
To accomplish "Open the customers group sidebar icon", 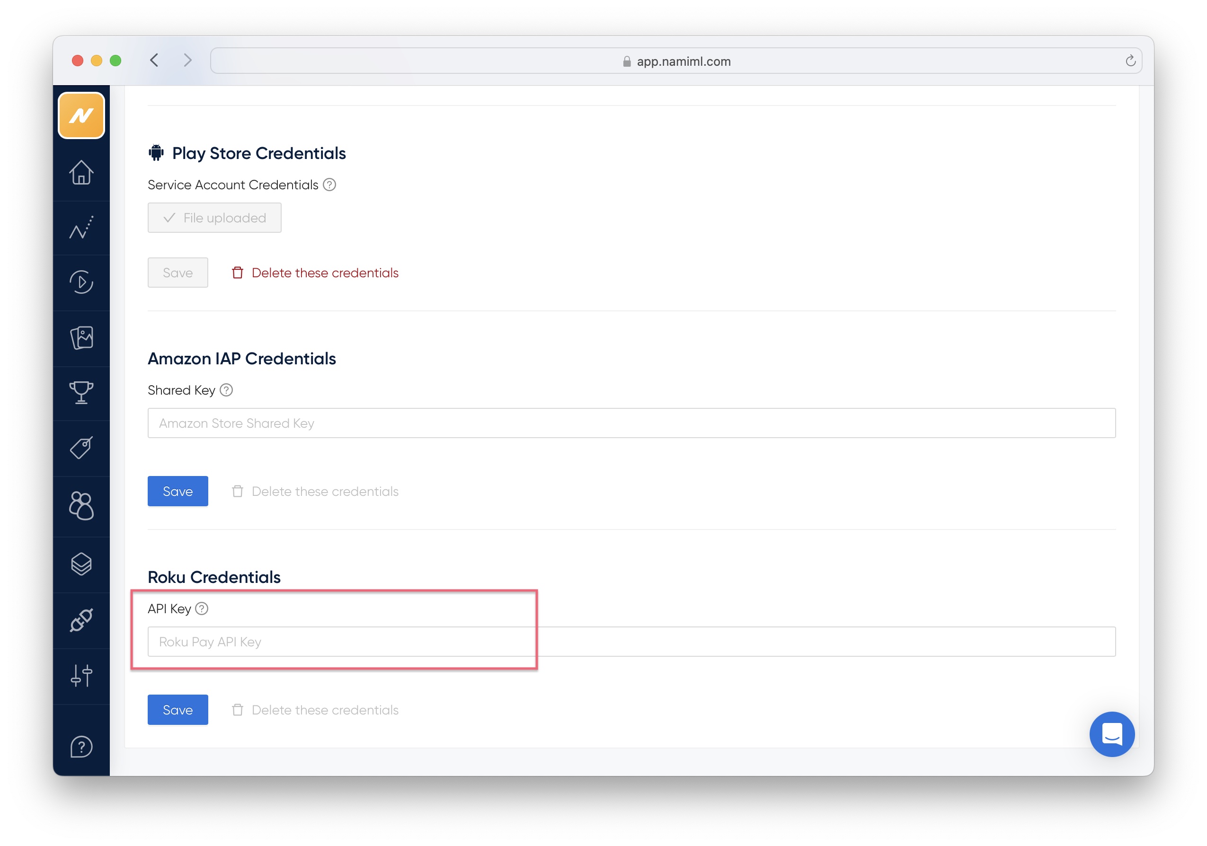I will [x=81, y=506].
